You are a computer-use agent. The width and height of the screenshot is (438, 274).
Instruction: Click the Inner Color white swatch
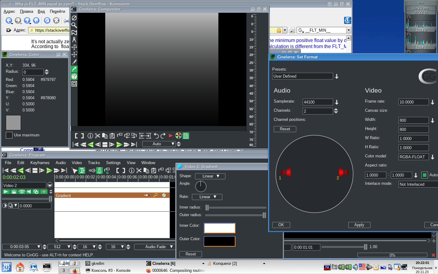pyautogui.click(x=219, y=228)
